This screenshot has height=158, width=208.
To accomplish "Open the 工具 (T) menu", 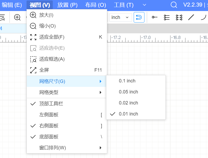I will [124, 5].
